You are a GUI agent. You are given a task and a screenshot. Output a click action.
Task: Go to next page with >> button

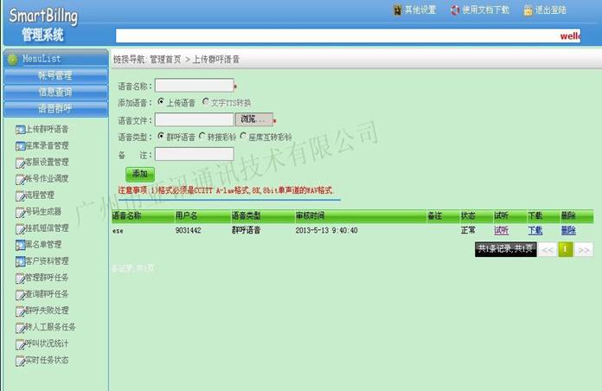tap(584, 250)
